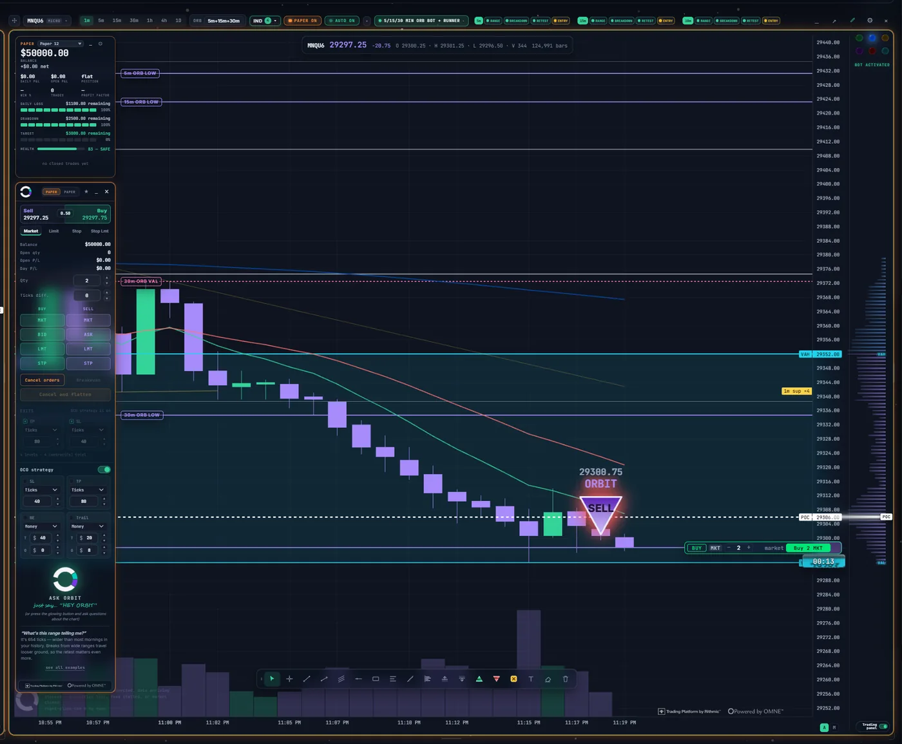Click the move handle icon at top-left

point(14,21)
